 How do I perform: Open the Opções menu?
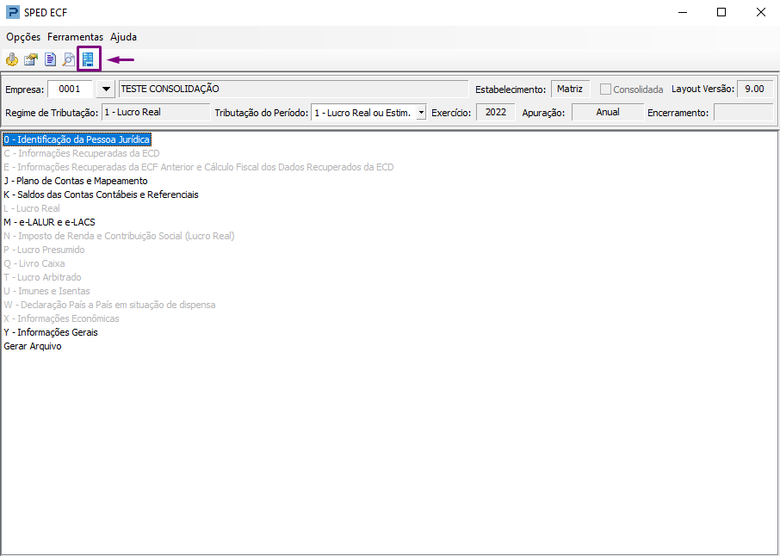23,37
